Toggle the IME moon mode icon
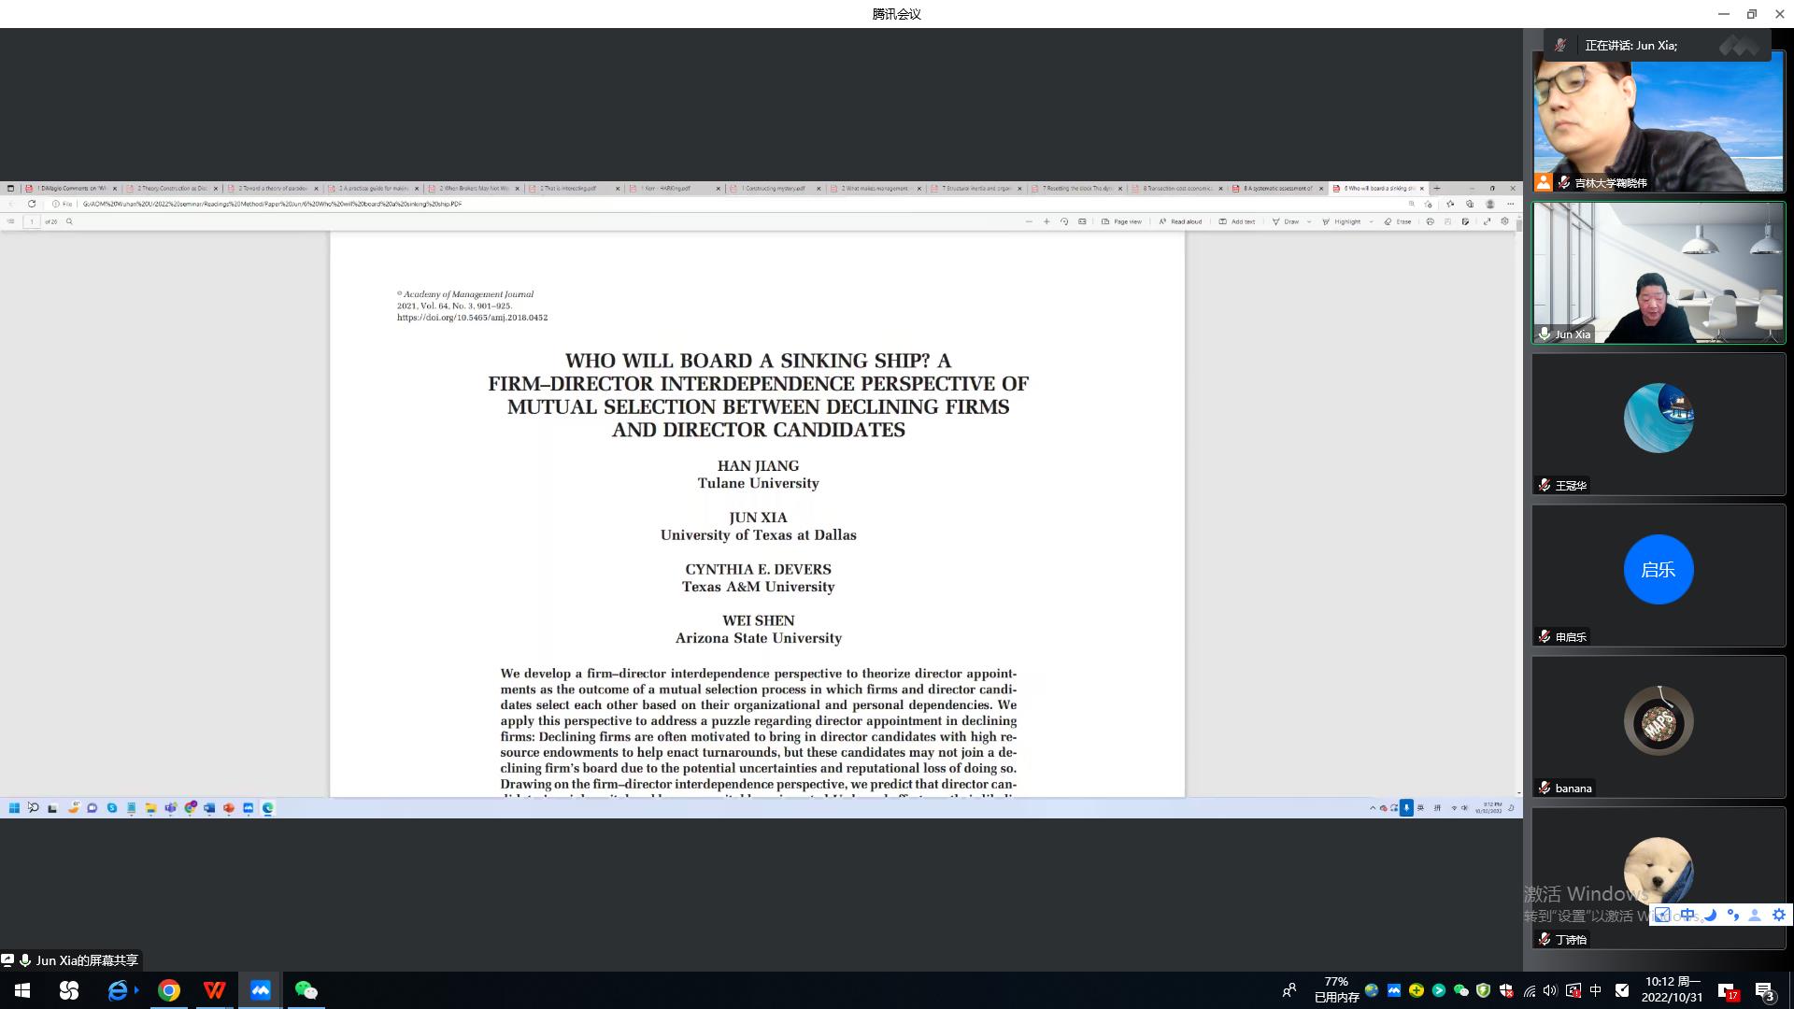Image resolution: width=1794 pixels, height=1009 pixels. 1710,916
